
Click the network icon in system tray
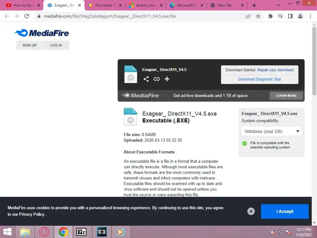[x=280, y=232]
